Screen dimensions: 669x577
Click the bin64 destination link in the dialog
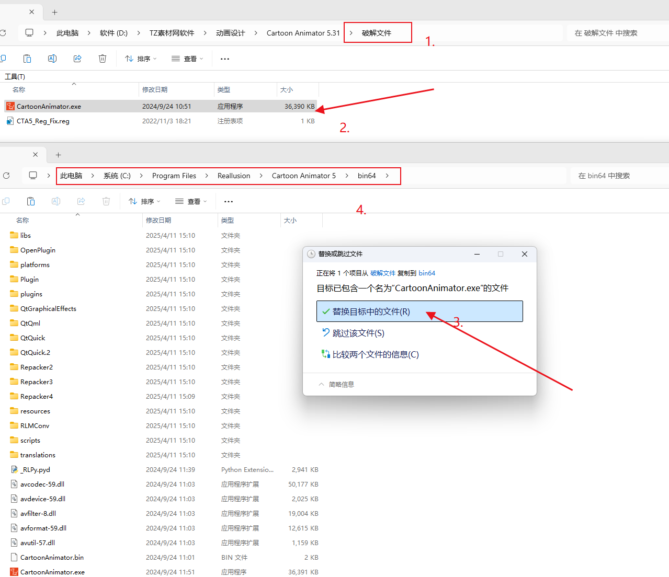[x=427, y=273]
